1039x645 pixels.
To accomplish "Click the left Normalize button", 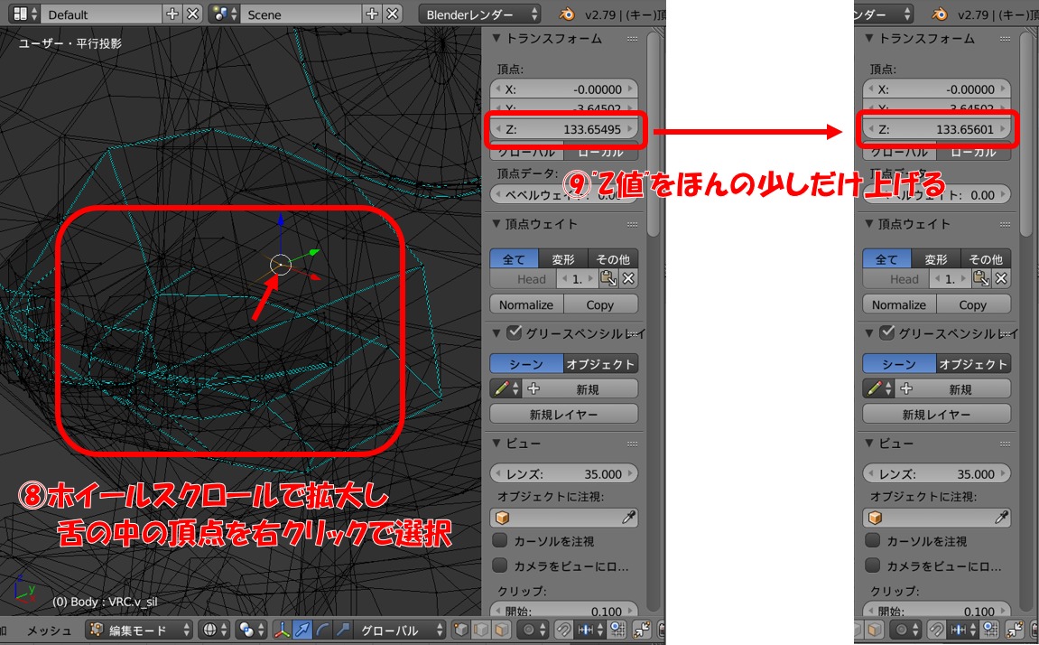I will click(526, 304).
